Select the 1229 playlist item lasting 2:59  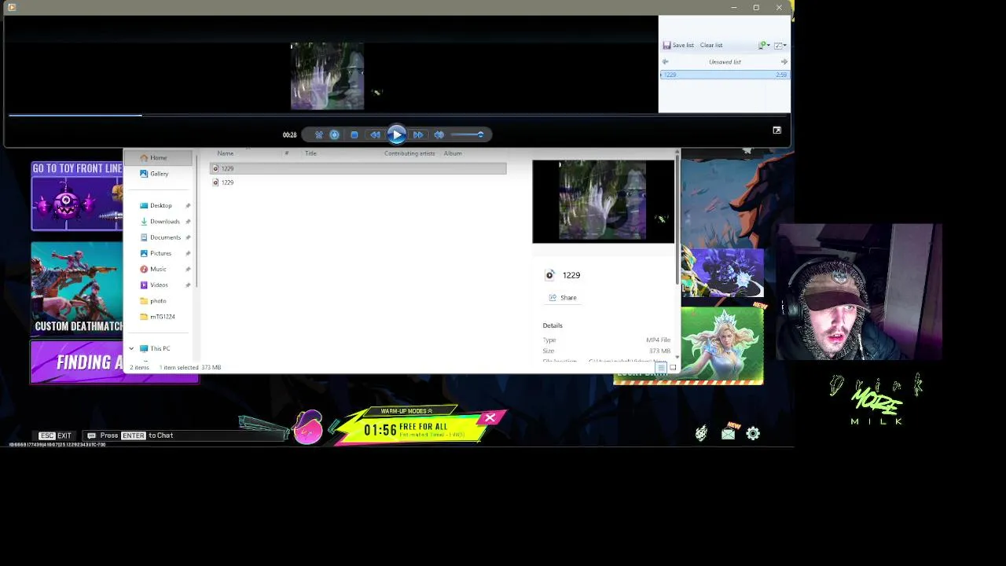coord(725,75)
